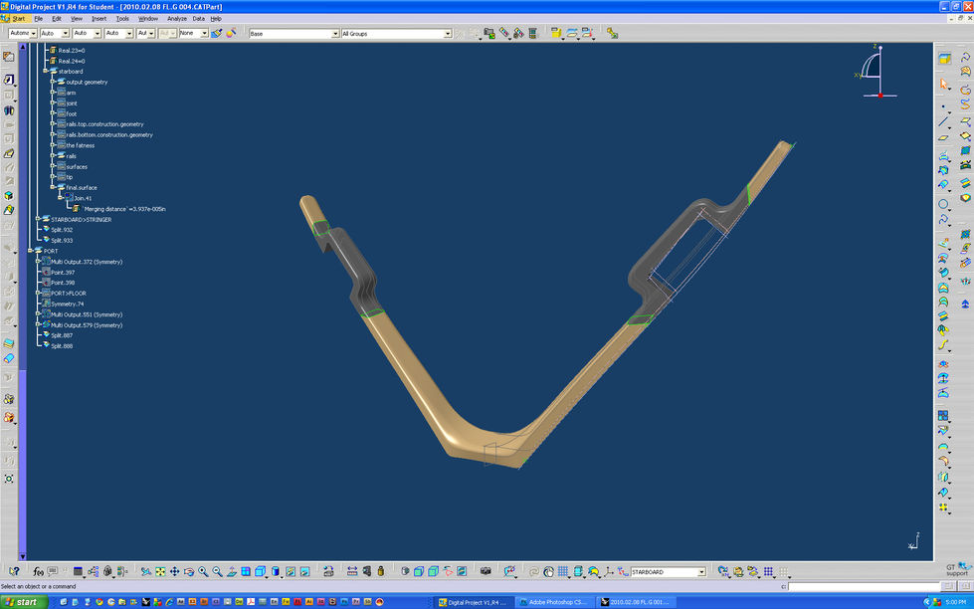Click the Line tool in right toolbar

click(943, 121)
